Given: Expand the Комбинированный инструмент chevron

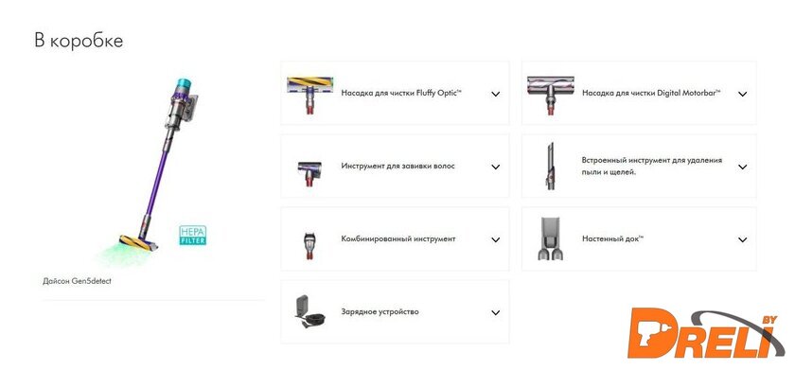Looking at the screenshot, I should [495, 240].
